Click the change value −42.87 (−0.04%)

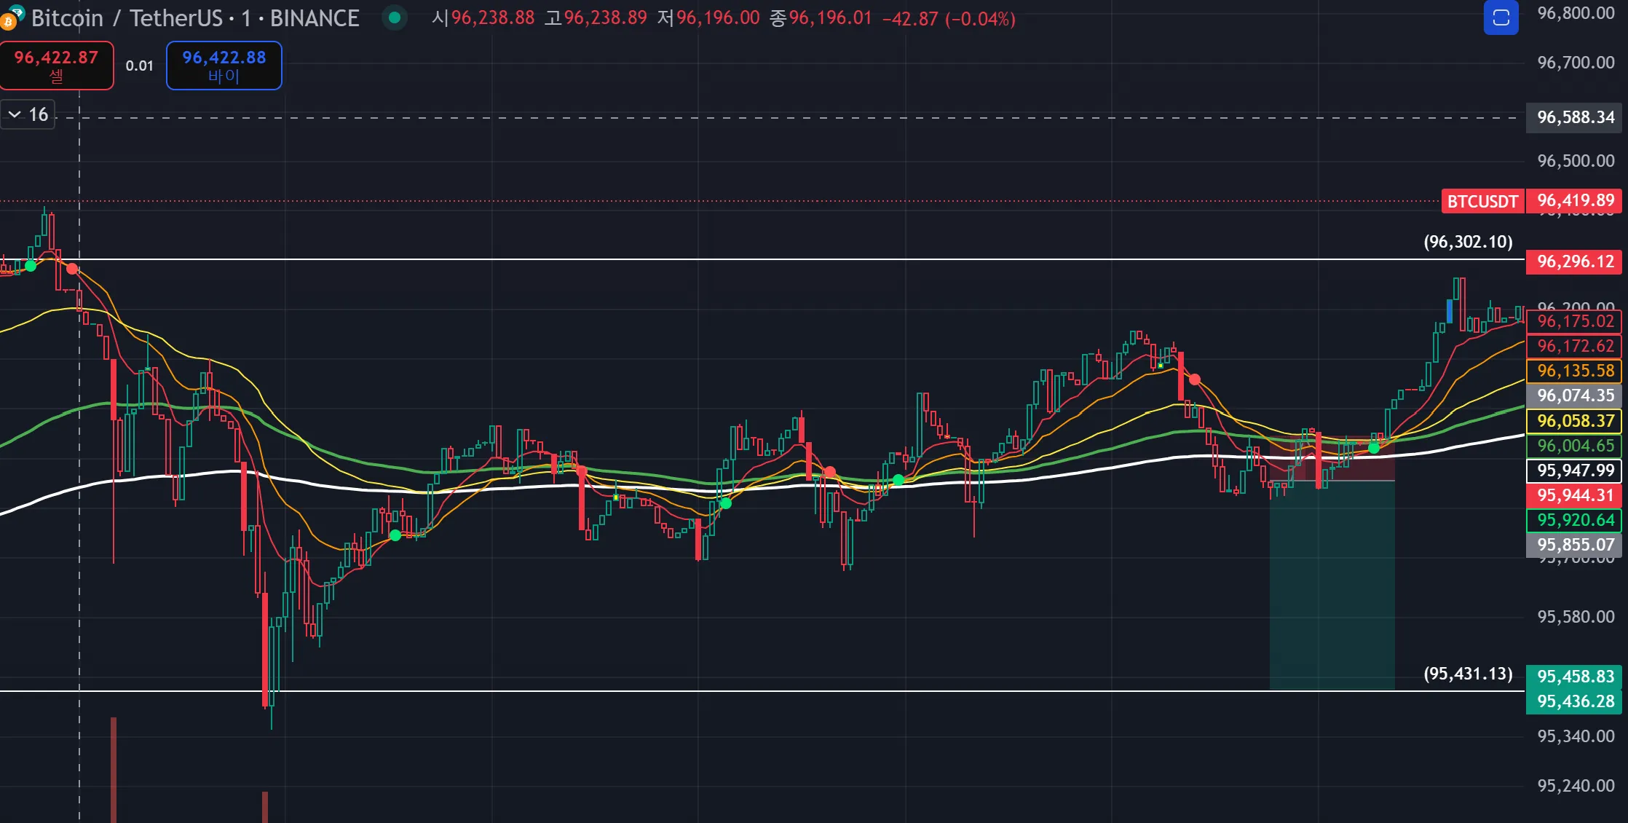click(x=949, y=19)
